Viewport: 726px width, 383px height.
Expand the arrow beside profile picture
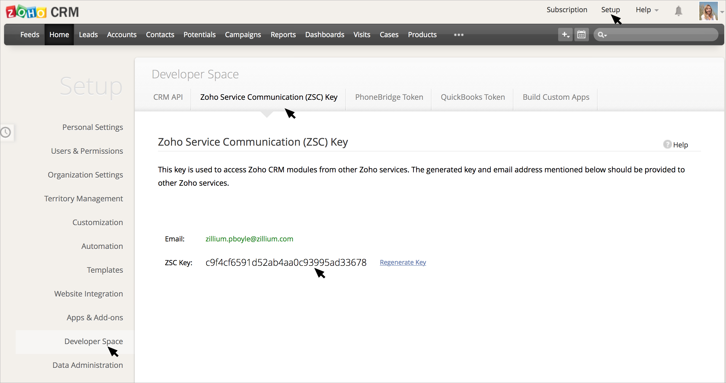(722, 12)
